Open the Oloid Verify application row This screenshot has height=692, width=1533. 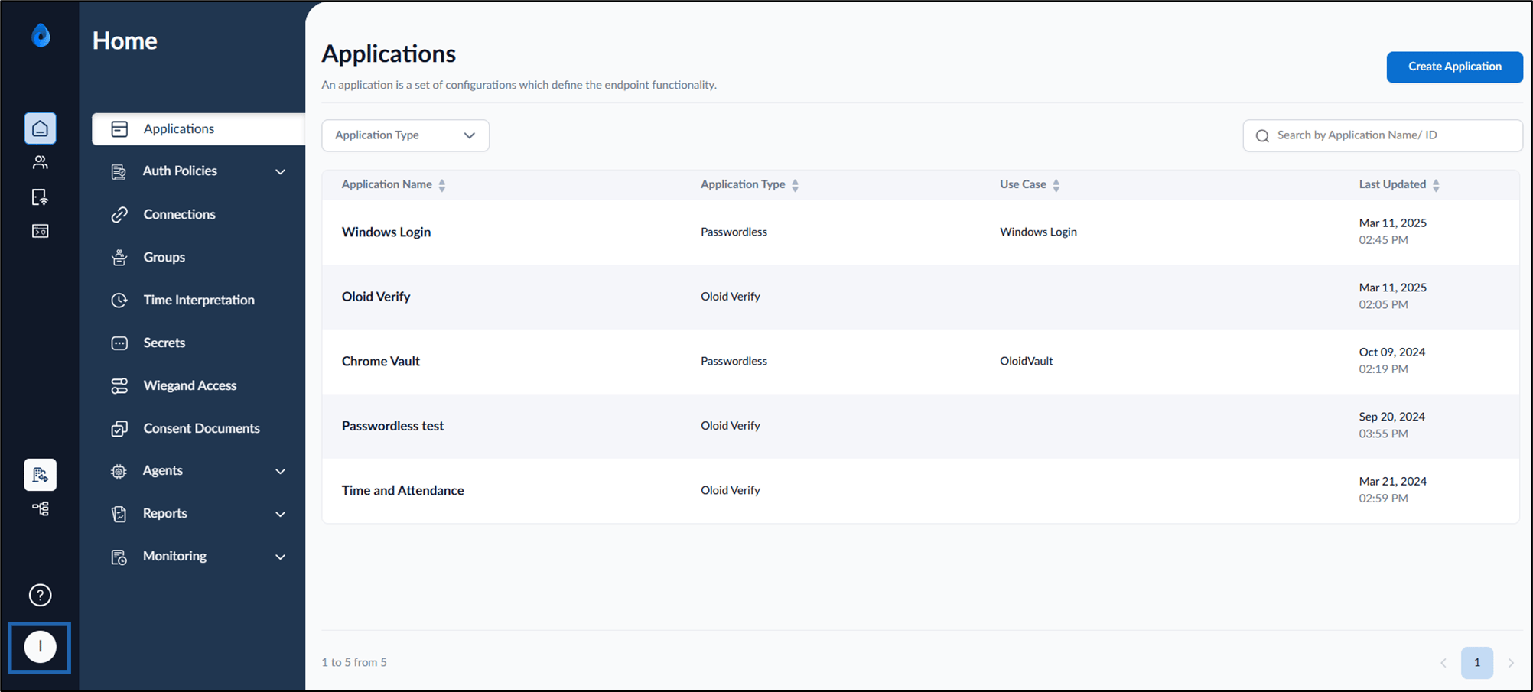click(x=920, y=297)
